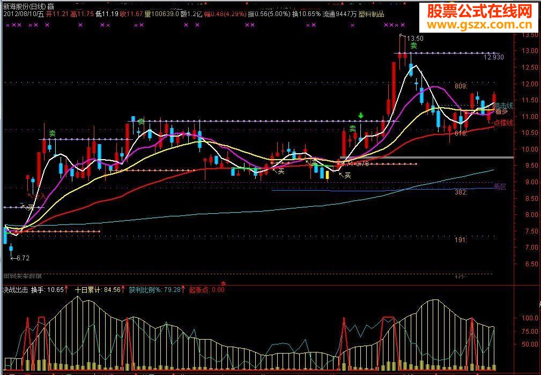This screenshot has width=541, height=375.
Task: Click the turnover rate 换10.65%
Action: pyautogui.click(x=307, y=14)
